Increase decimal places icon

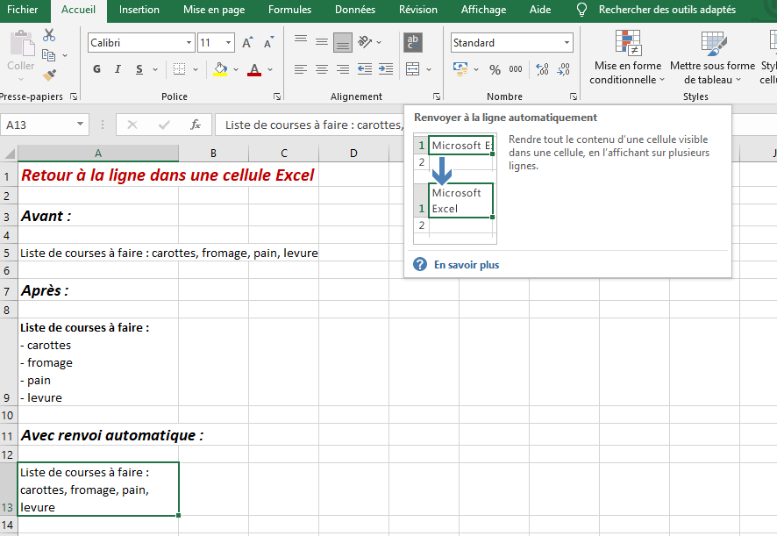tap(543, 69)
